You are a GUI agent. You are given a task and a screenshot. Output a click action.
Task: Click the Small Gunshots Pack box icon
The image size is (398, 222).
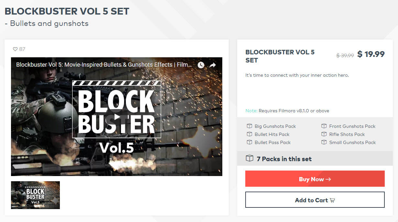(x=324, y=142)
